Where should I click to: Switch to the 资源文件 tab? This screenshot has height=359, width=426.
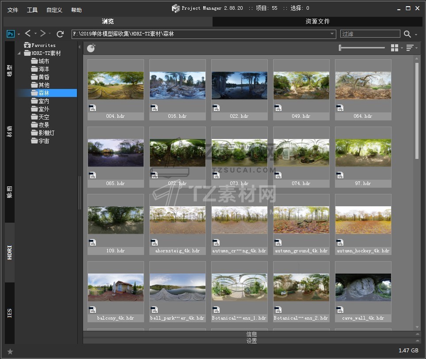coord(317,21)
